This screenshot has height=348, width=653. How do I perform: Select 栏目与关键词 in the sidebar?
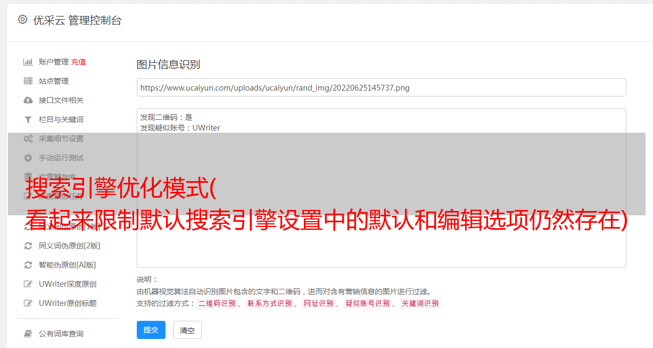(x=61, y=119)
